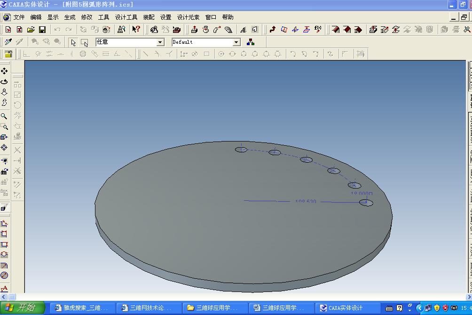The width and height of the screenshot is (472, 315).
Task: Click the What's This help cursor icon
Action: (136, 29)
